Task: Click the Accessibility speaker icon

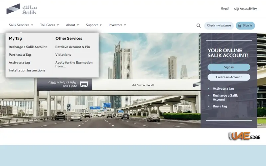Action: click(236, 9)
